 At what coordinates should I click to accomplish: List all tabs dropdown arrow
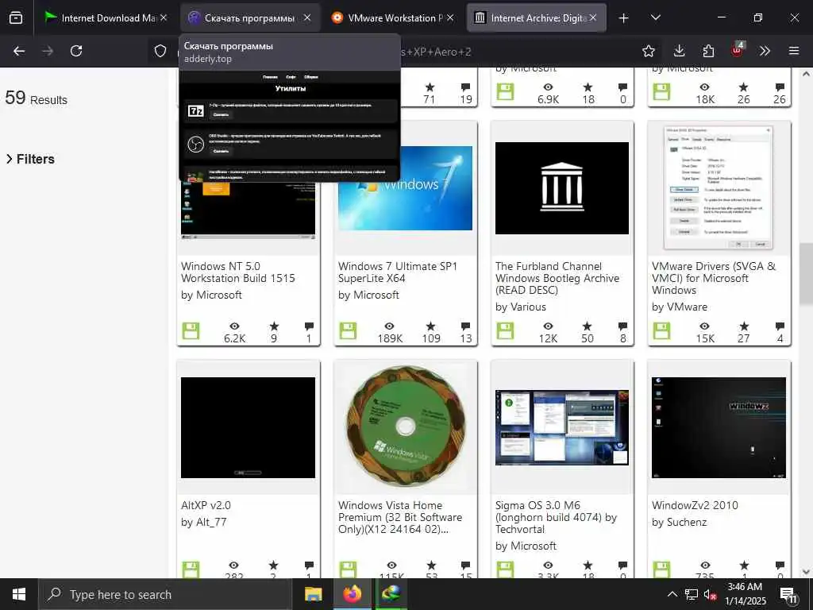click(655, 17)
